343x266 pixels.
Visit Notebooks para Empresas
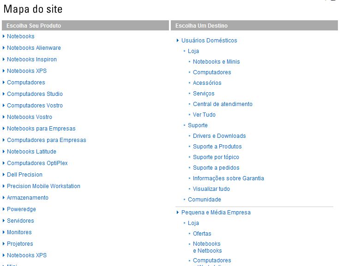click(41, 129)
